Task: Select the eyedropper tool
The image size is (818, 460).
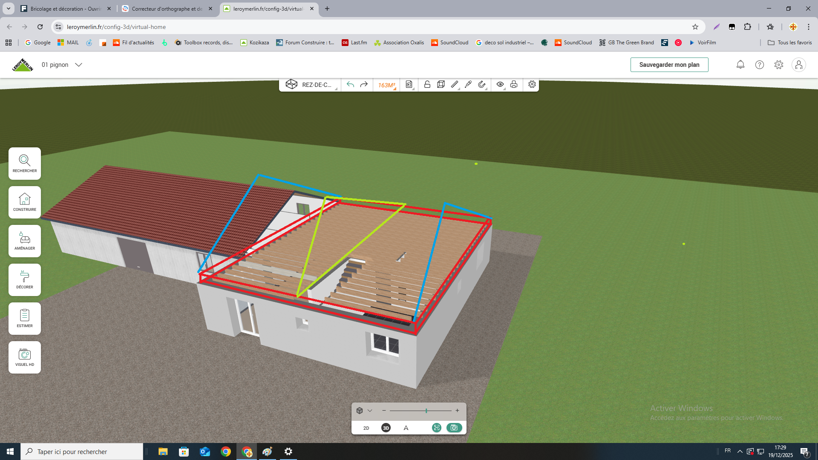Action: tap(468, 85)
